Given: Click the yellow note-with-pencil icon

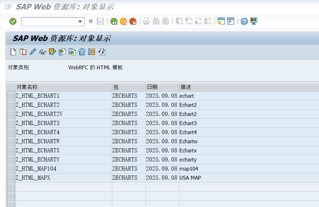Looking at the screenshot, I should pyautogui.click(x=52, y=52).
